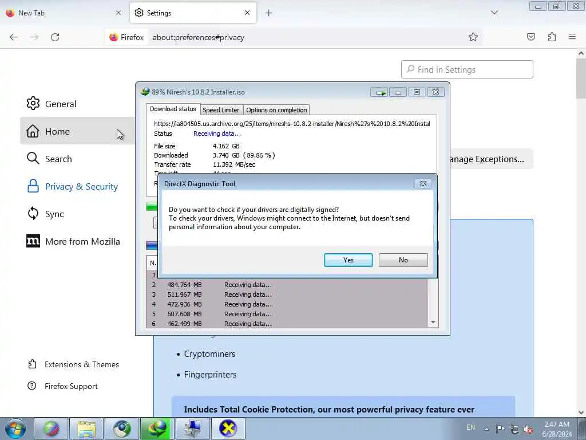Click the download URL text in status tab

tap(292, 124)
